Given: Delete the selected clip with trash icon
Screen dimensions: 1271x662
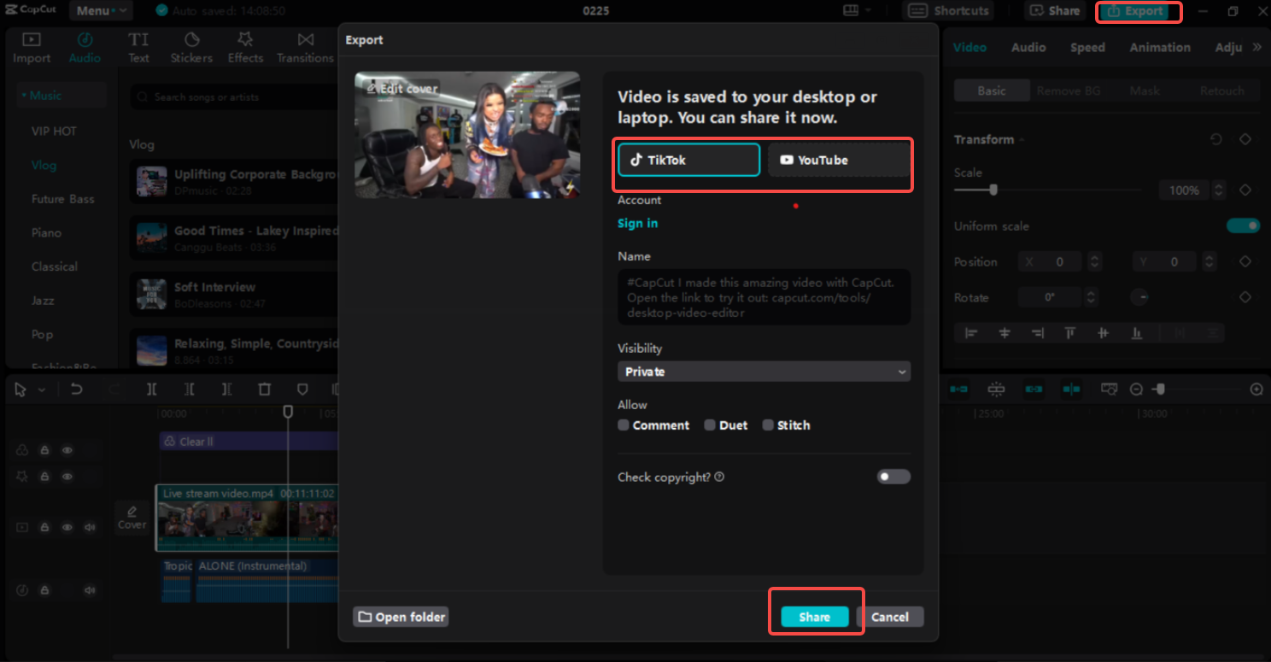Looking at the screenshot, I should point(265,390).
